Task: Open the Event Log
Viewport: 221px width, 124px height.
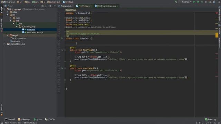Action: click(211, 120)
